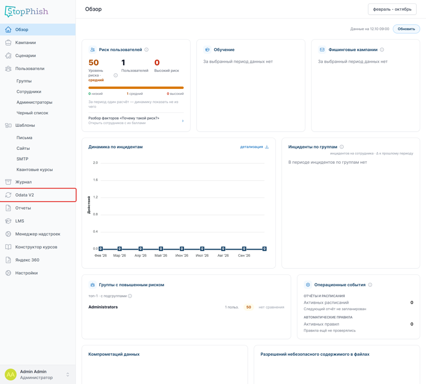426x384 pixels.
Task: Click the Менеджер надстроек icon
Action: click(8, 234)
